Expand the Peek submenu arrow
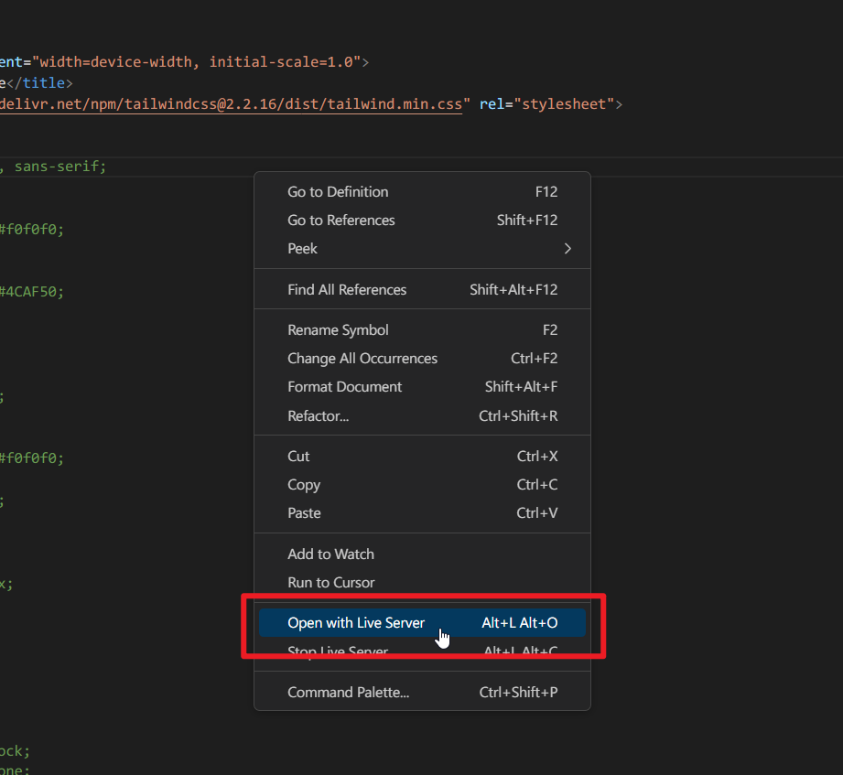Screen dimensions: 843x775 point(567,249)
